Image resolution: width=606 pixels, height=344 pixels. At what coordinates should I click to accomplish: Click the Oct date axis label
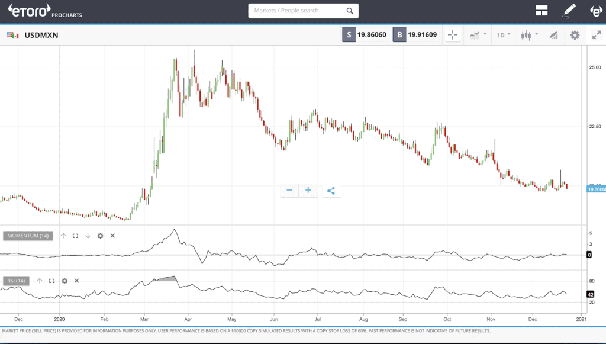(x=447, y=319)
